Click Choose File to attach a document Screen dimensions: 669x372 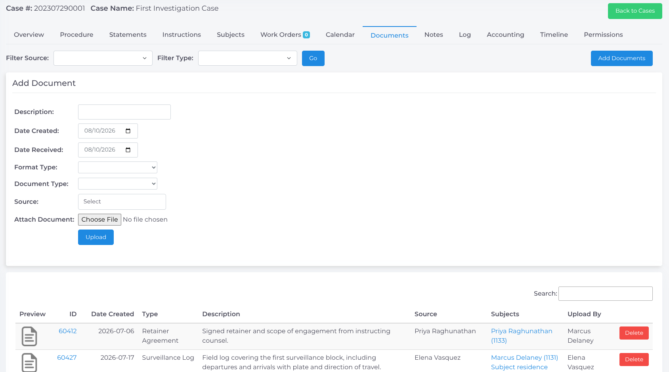pos(99,220)
